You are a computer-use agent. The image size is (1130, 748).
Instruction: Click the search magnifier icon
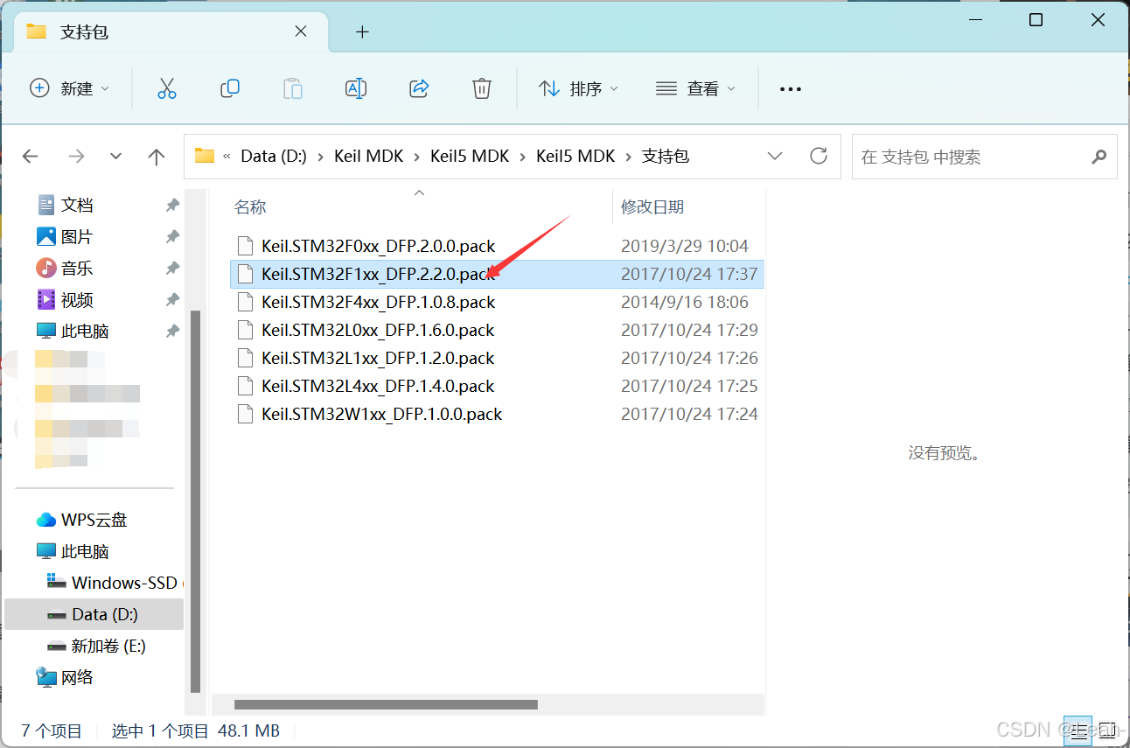tap(1099, 157)
